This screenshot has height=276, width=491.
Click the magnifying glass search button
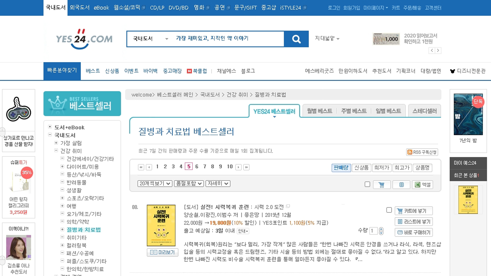click(296, 39)
